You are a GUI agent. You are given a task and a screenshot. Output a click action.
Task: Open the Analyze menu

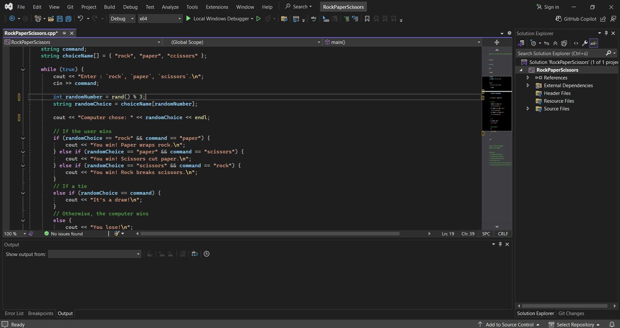click(170, 7)
